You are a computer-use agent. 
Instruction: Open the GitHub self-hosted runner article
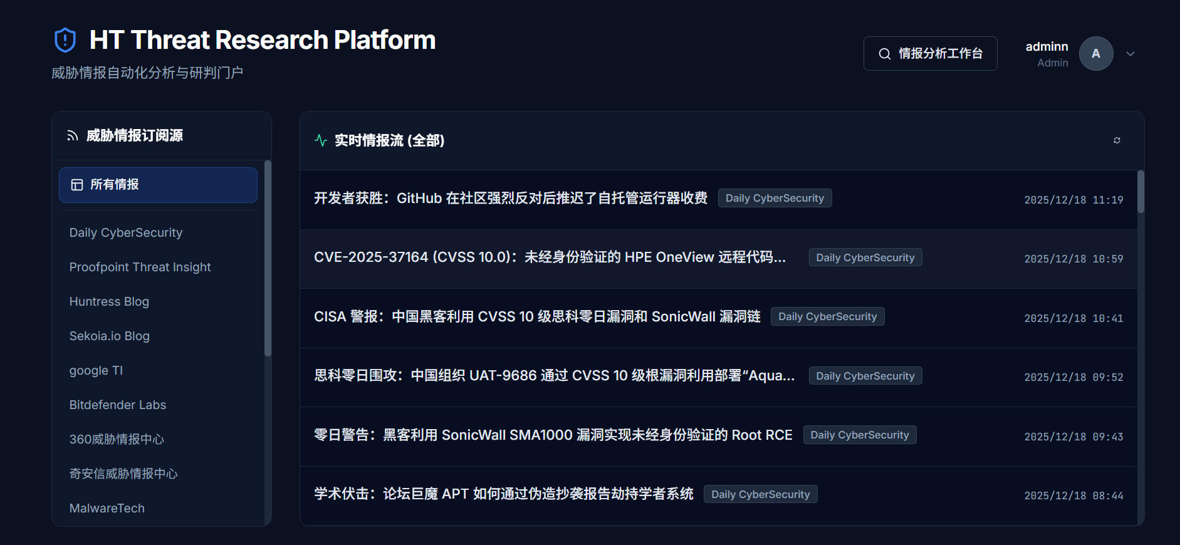510,199
